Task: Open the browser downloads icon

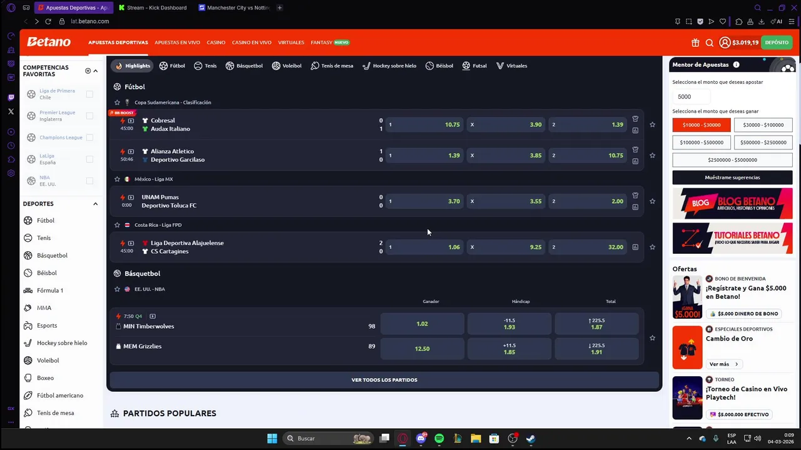Action: pos(762,21)
